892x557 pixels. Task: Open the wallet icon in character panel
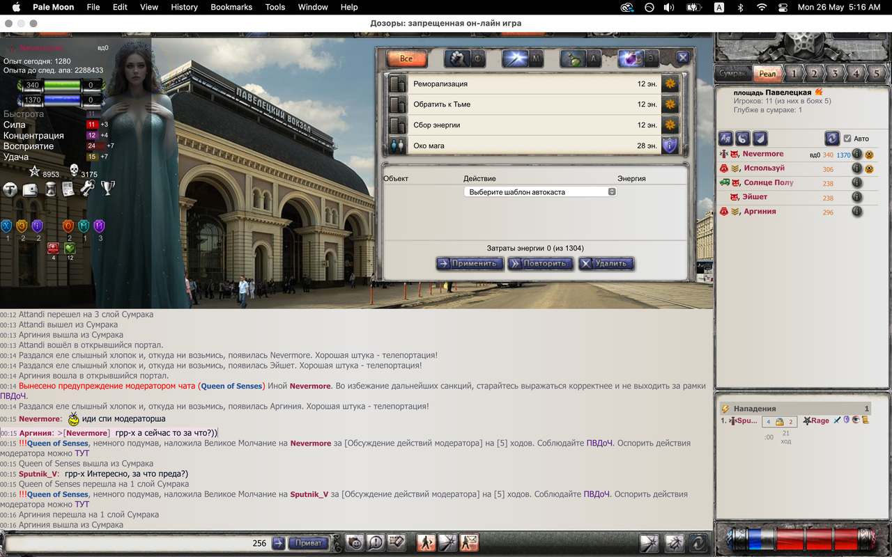click(x=30, y=189)
